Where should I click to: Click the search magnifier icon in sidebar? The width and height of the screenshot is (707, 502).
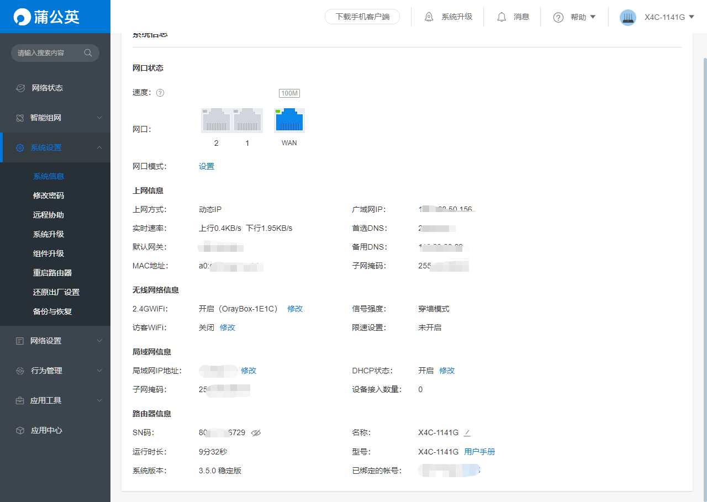[x=88, y=53]
